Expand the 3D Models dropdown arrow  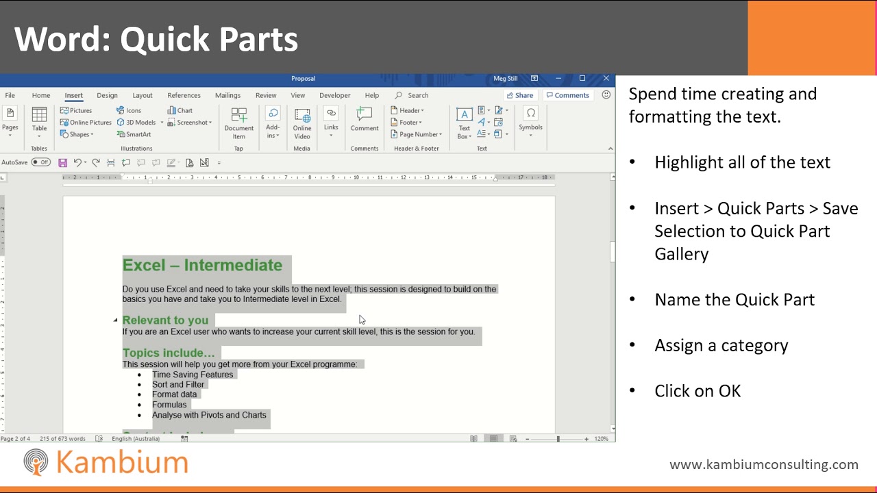[162, 123]
